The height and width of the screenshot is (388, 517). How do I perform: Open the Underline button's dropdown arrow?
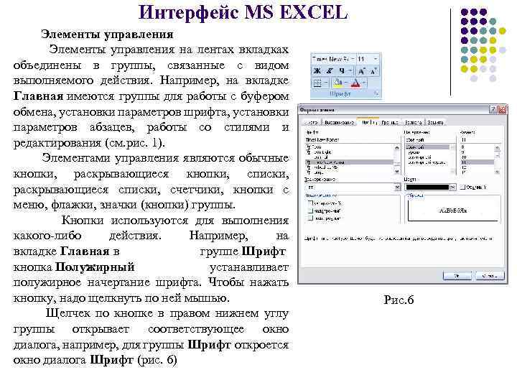pyautogui.click(x=350, y=70)
